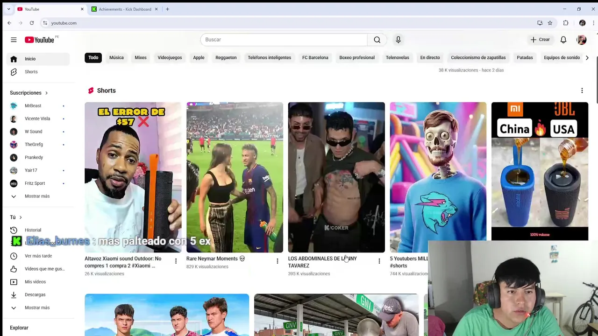The width and height of the screenshot is (598, 336).
Task: Select the Equipos de sonido chip
Action: pyautogui.click(x=562, y=58)
